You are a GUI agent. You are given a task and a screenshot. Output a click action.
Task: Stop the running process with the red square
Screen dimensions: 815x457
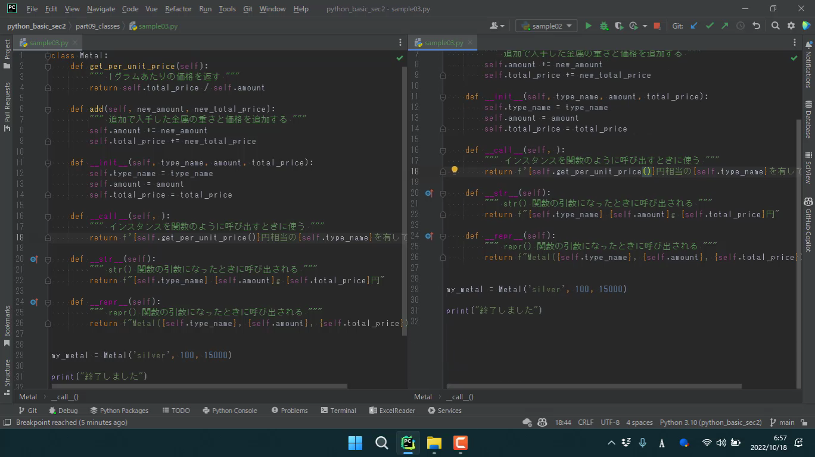tap(657, 26)
